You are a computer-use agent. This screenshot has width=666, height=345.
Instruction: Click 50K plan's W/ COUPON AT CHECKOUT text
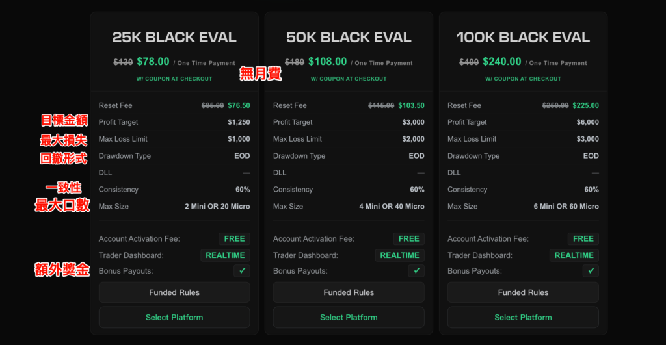tap(349, 79)
